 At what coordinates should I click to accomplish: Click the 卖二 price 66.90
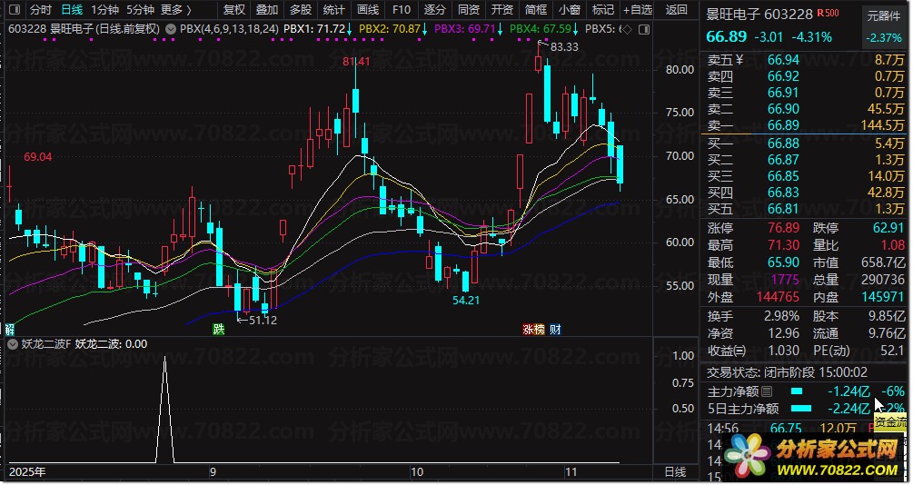[x=783, y=109]
